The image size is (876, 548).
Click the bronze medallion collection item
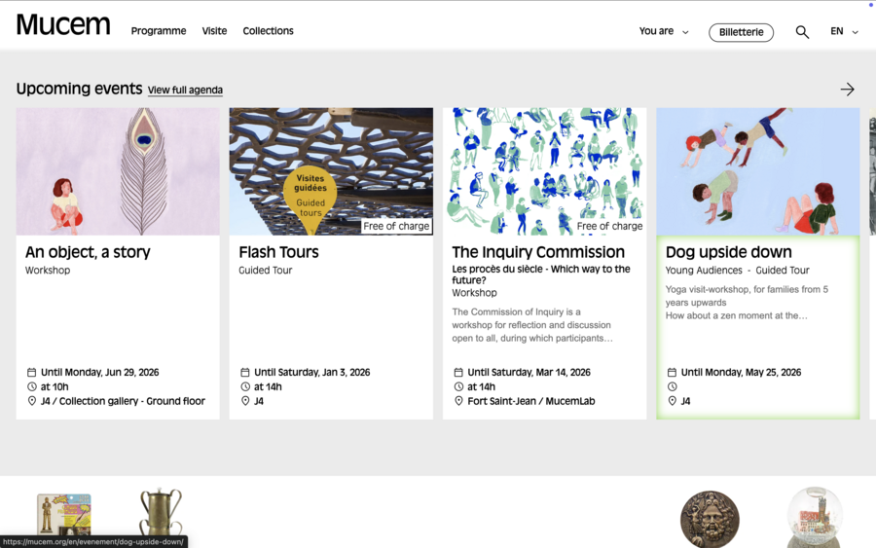click(x=710, y=519)
